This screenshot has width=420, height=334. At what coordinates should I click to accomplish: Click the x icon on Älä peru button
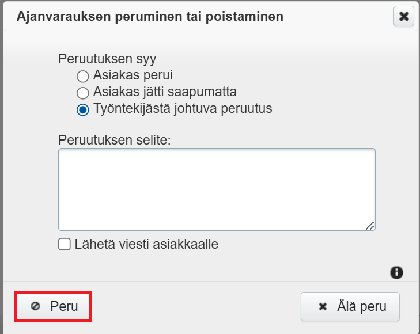click(323, 306)
